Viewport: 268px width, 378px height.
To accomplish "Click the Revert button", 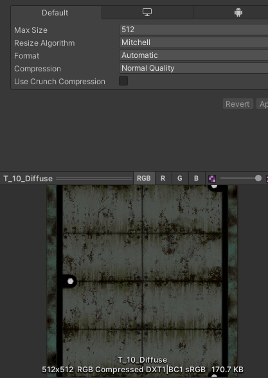I will point(238,104).
